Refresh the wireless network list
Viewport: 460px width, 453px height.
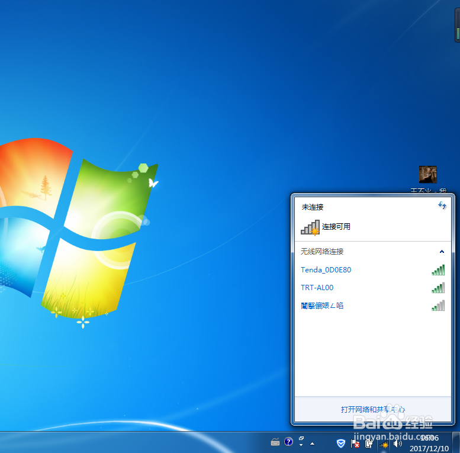coord(442,205)
